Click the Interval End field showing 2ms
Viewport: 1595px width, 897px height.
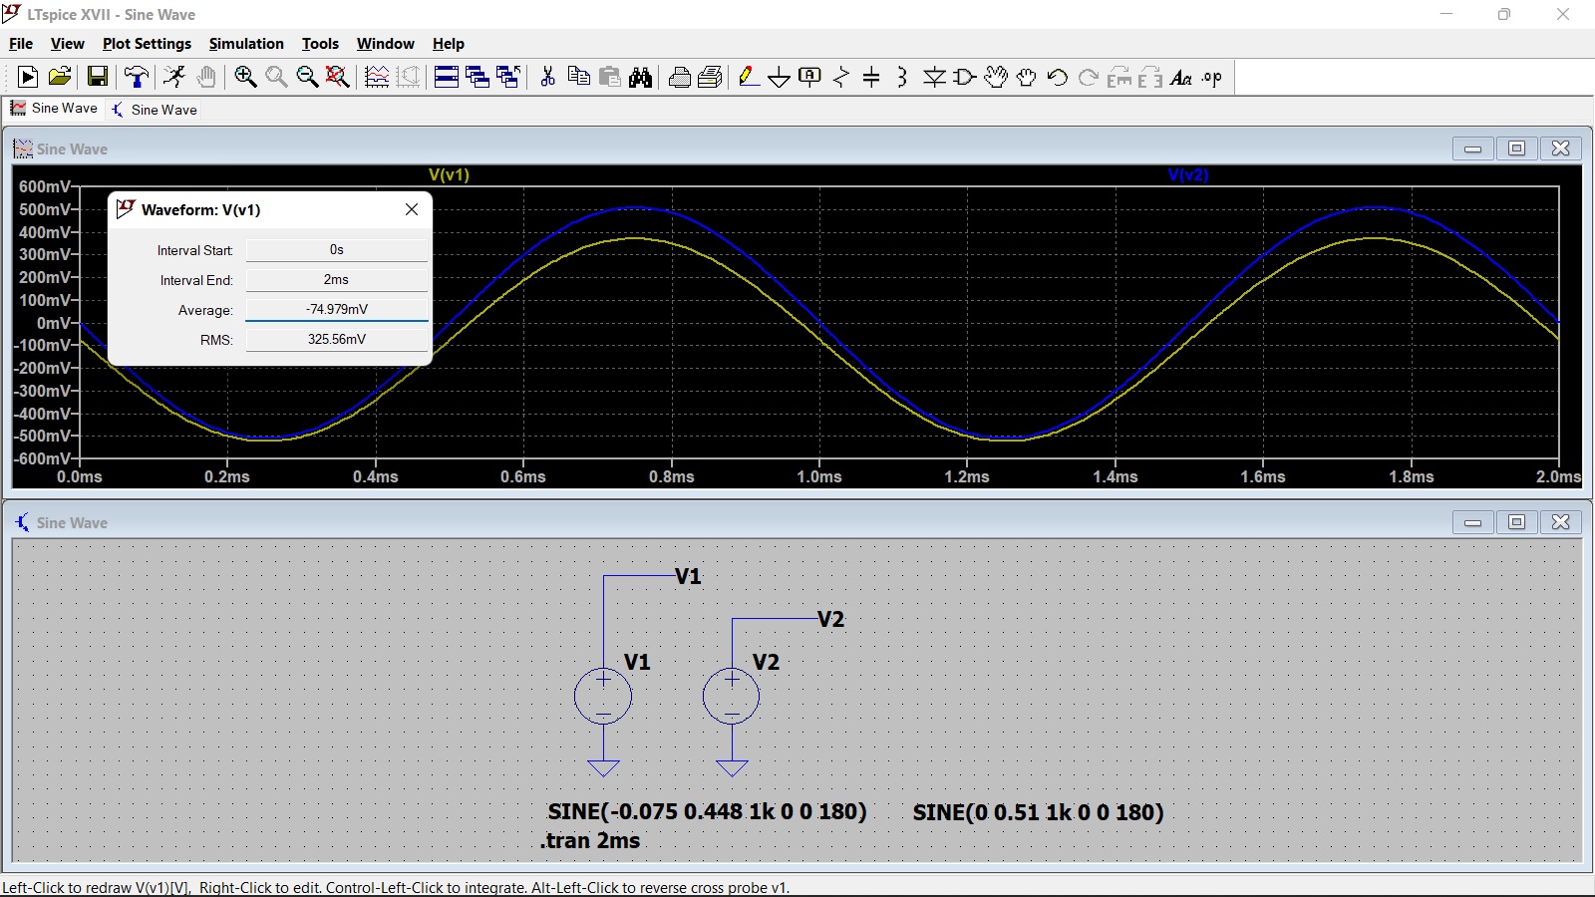coord(337,280)
